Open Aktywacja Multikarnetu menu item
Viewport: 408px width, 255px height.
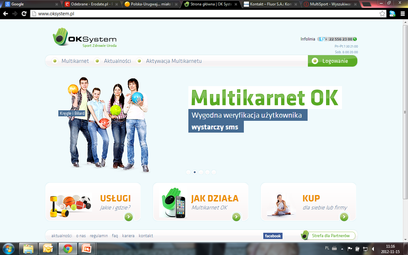[174, 61]
